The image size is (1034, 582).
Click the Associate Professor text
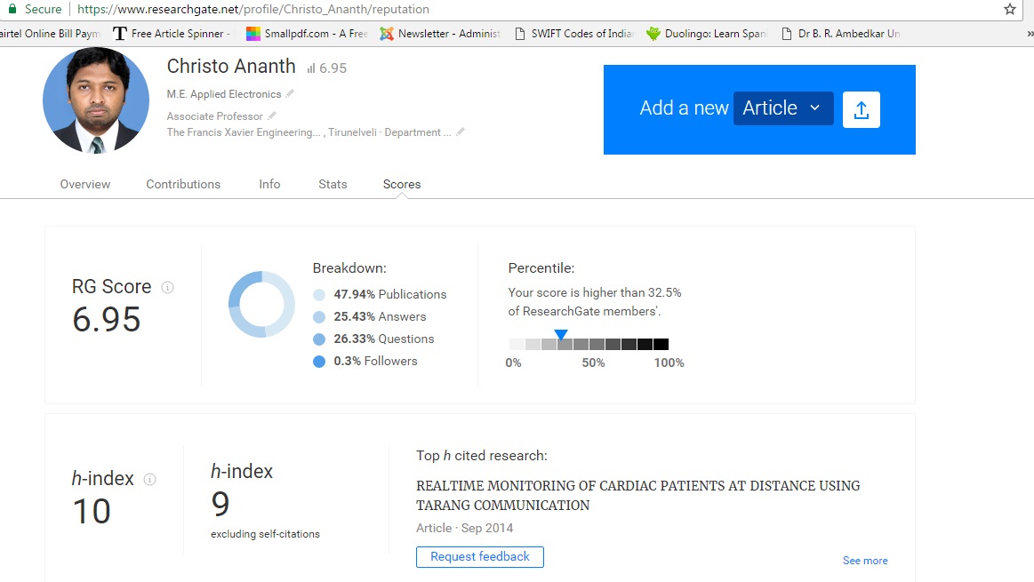(214, 116)
